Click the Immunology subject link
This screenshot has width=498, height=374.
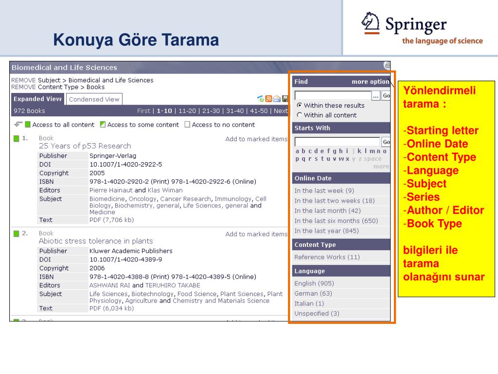pos(233,199)
